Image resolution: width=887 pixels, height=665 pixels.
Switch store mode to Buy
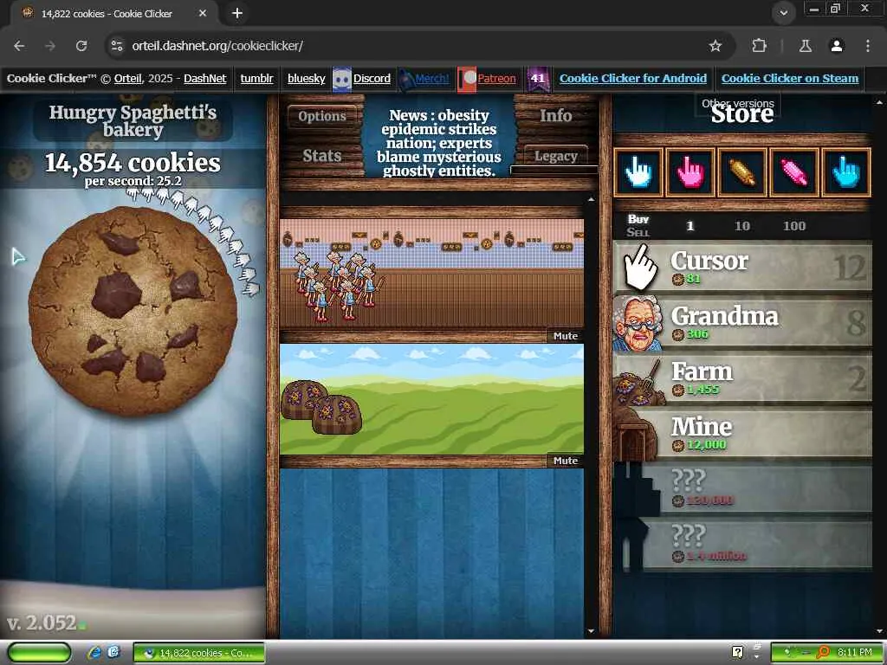(x=638, y=219)
